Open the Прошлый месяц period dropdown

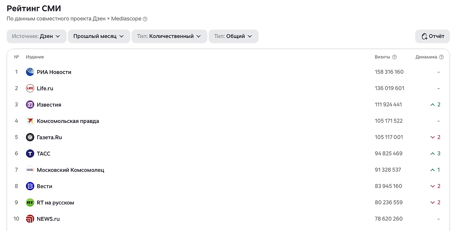pyautogui.click(x=99, y=36)
